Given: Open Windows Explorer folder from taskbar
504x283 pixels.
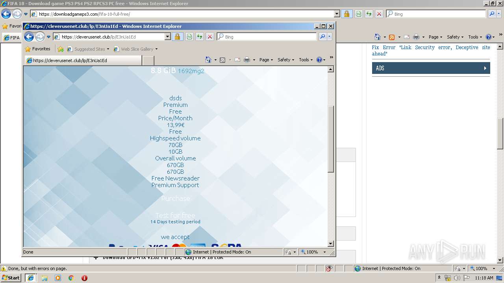Looking at the screenshot, I should tap(44, 277).
